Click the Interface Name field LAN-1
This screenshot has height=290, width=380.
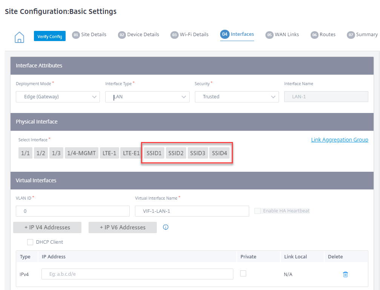coord(326,97)
